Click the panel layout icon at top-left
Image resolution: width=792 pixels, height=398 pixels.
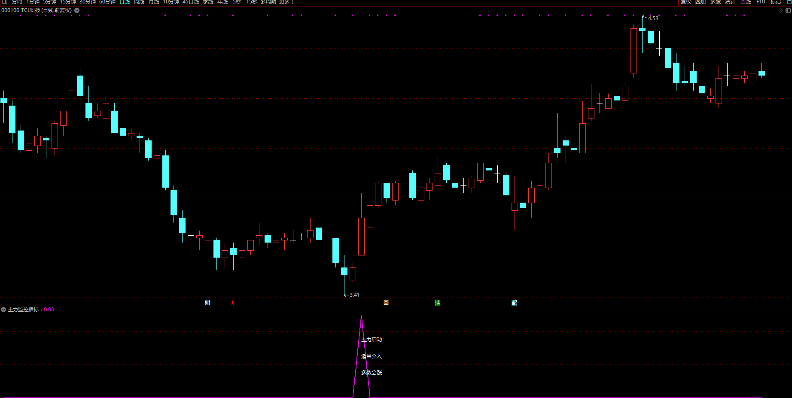[x=5, y=2]
